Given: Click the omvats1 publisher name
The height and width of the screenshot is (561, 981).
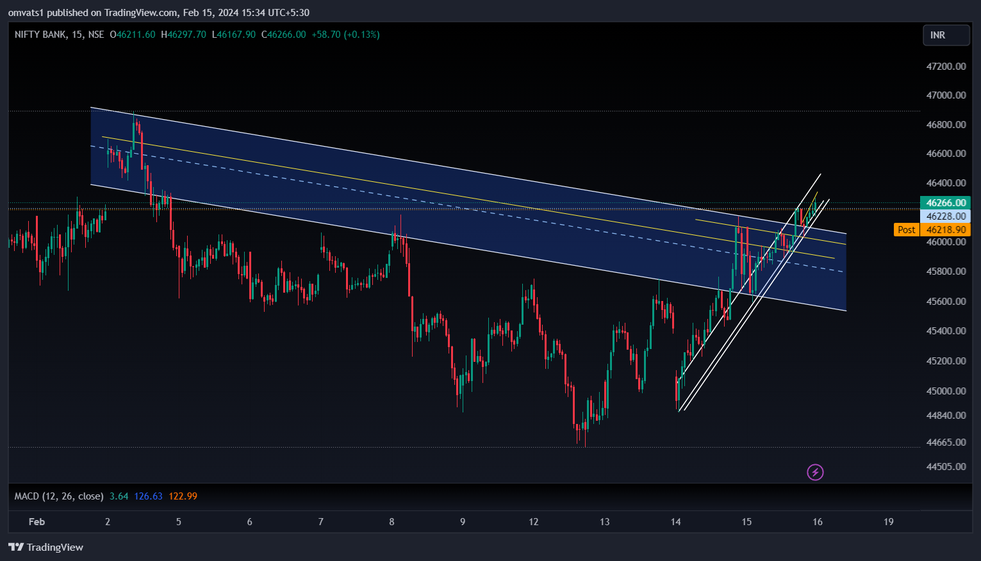Looking at the screenshot, I should coord(26,13).
